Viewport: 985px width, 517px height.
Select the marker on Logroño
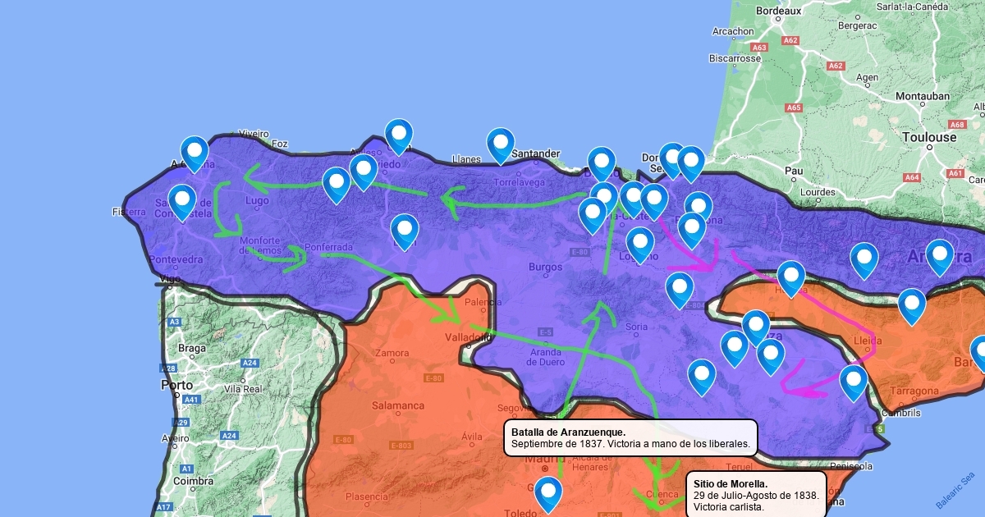pyautogui.click(x=640, y=244)
